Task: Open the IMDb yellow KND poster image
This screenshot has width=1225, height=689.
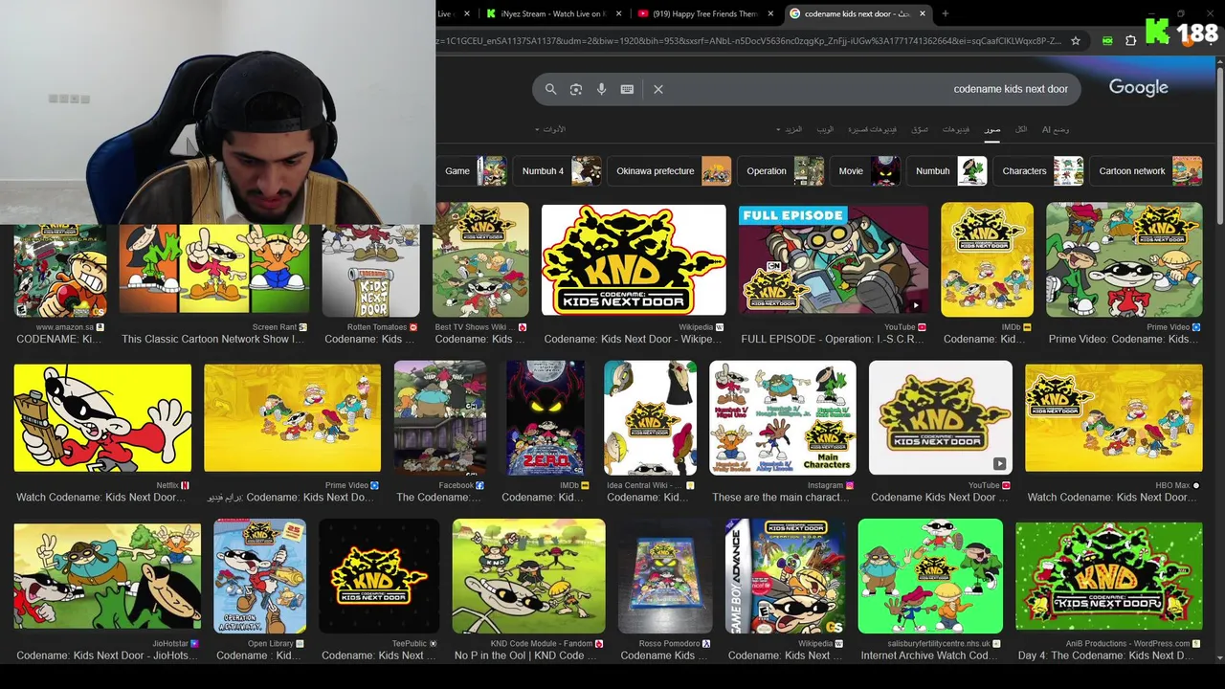Action: click(987, 259)
